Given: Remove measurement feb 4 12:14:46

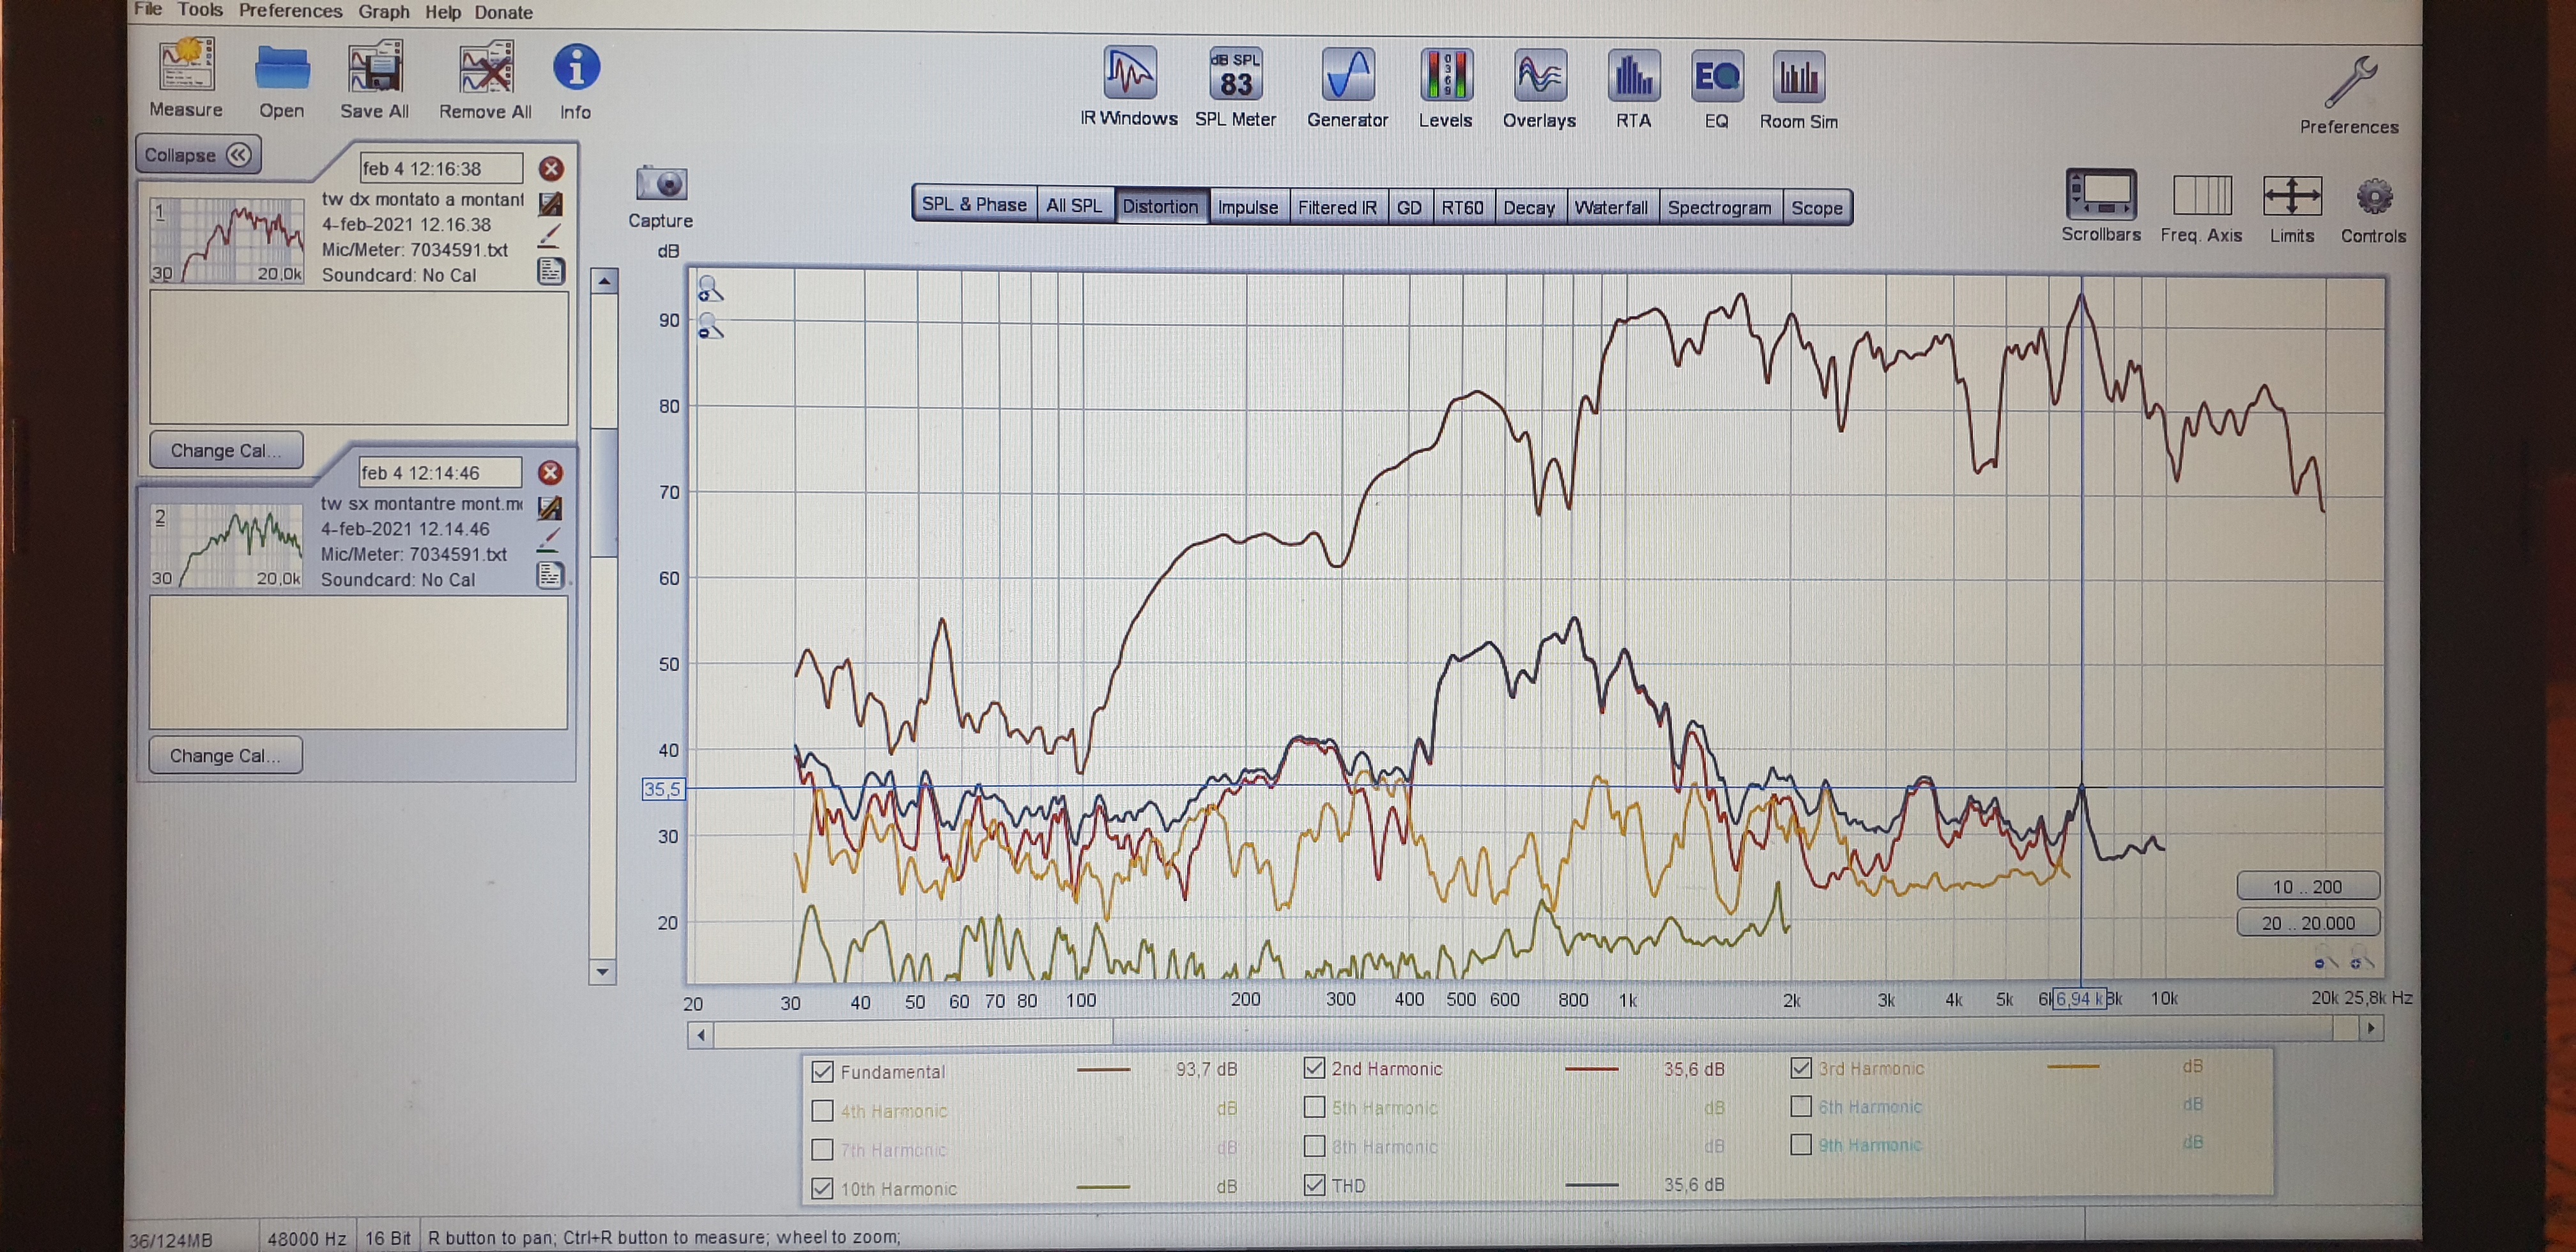Looking at the screenshot, I should click(550, 472).
